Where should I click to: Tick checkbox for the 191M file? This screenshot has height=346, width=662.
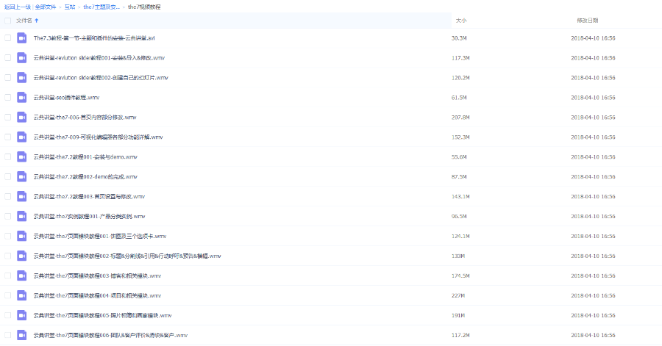coord(7,315)
